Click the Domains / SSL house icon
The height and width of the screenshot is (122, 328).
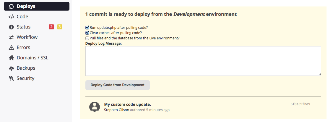(x=12, y=58)
